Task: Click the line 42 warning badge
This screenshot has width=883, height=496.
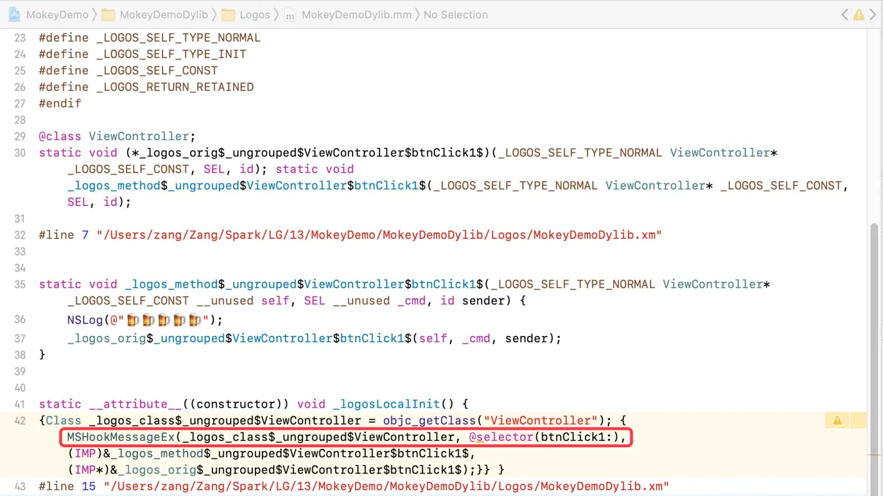Action: (837, 420)
